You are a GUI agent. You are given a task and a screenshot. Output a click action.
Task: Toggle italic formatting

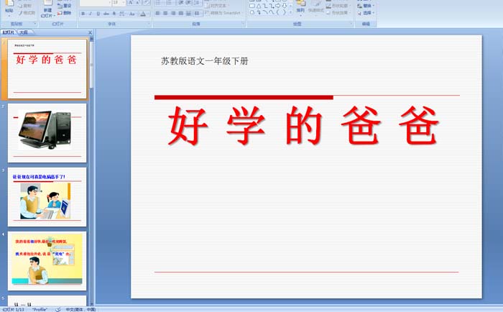pyautogui.click(x=91, y=14)
